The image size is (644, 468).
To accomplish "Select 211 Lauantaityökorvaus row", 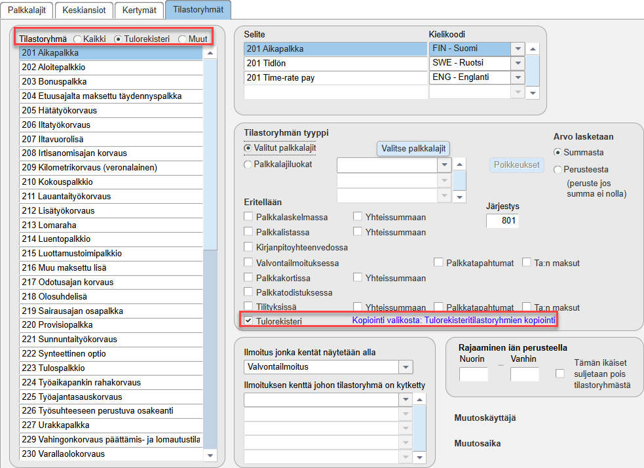I will [111, 196].
